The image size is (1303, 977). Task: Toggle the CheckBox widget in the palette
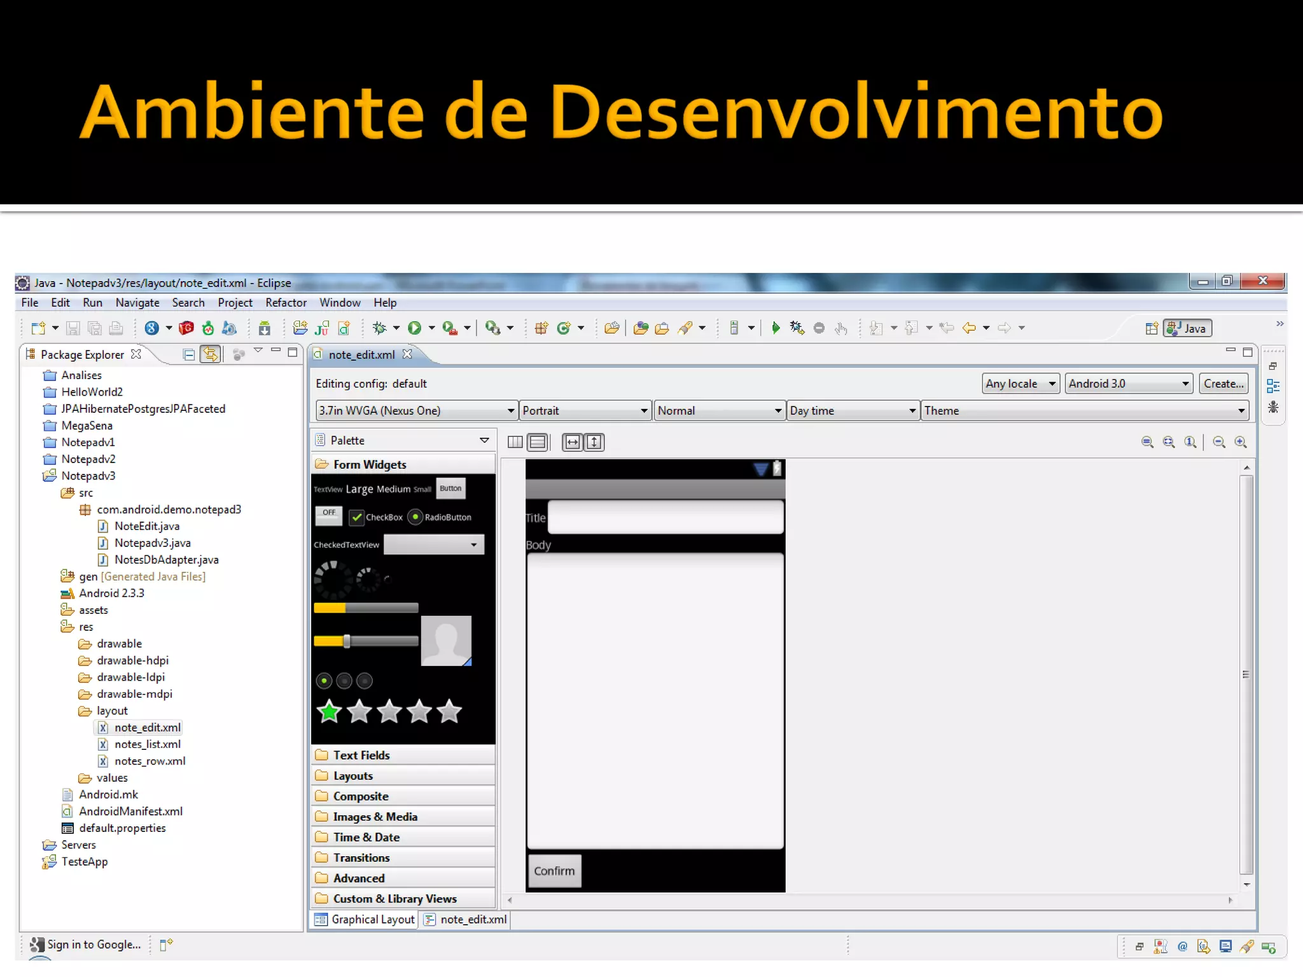coord(356,517)
